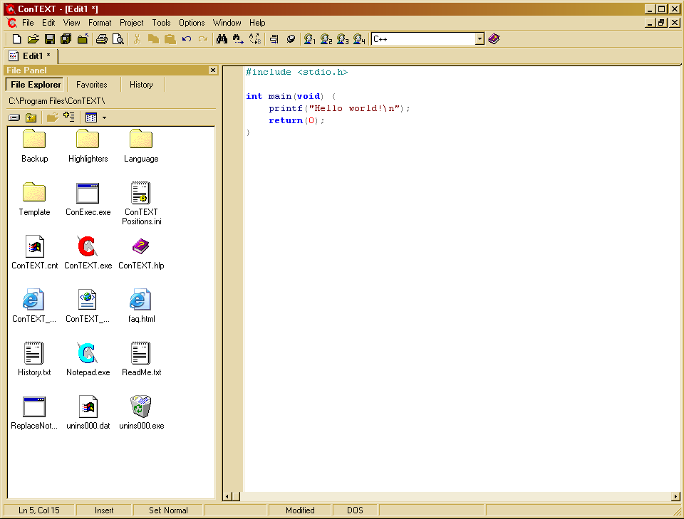684x519 pixels.
Task: Open the Options menu
Action: tap(192, 23)
